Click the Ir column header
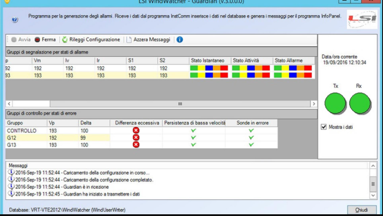This screenshot has height=216, width=383. [110, 60]
